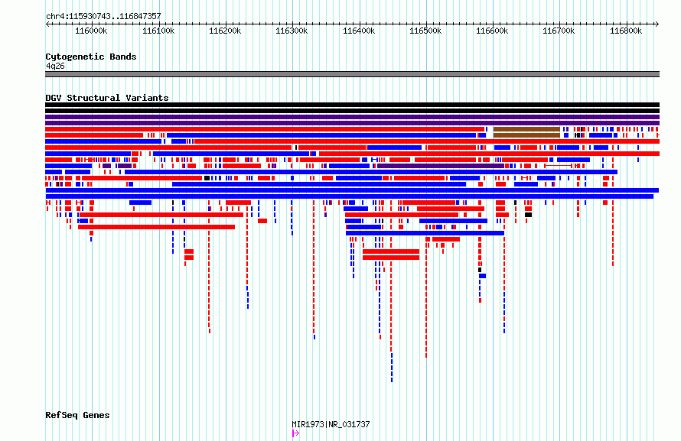Screen dimensions: 681x441
Task: Select the Cytogenetic Bands track title
Action: coord(91,57)
